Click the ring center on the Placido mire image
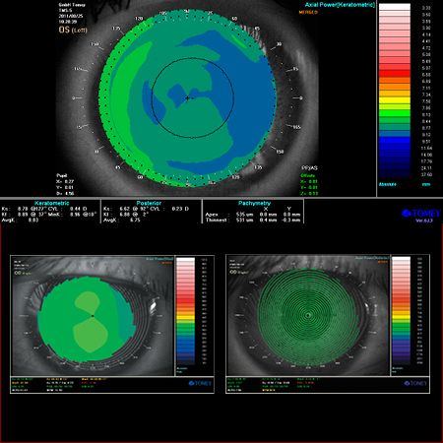 pyautogui.click(x=308, y=315)
